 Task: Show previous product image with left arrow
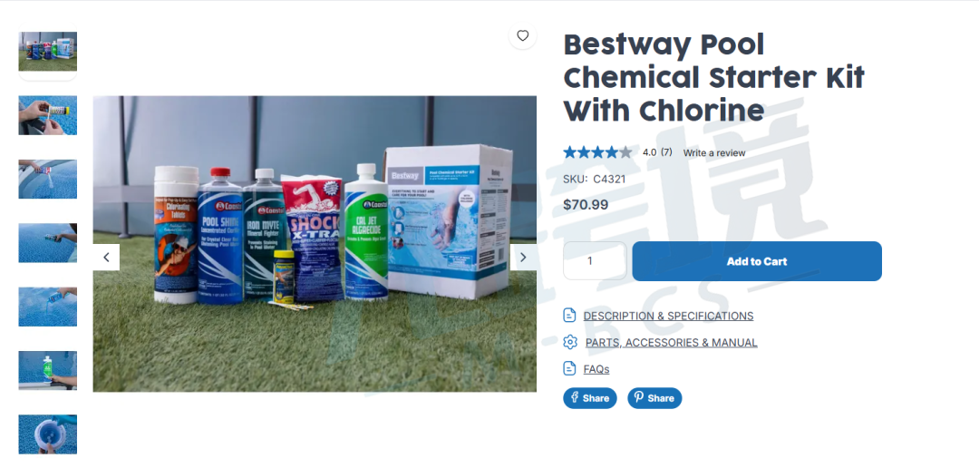point(106,257)
